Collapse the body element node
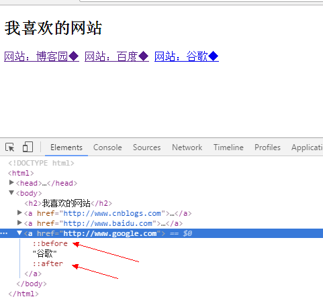Screen dimensions: 323x301 (11, 192)
